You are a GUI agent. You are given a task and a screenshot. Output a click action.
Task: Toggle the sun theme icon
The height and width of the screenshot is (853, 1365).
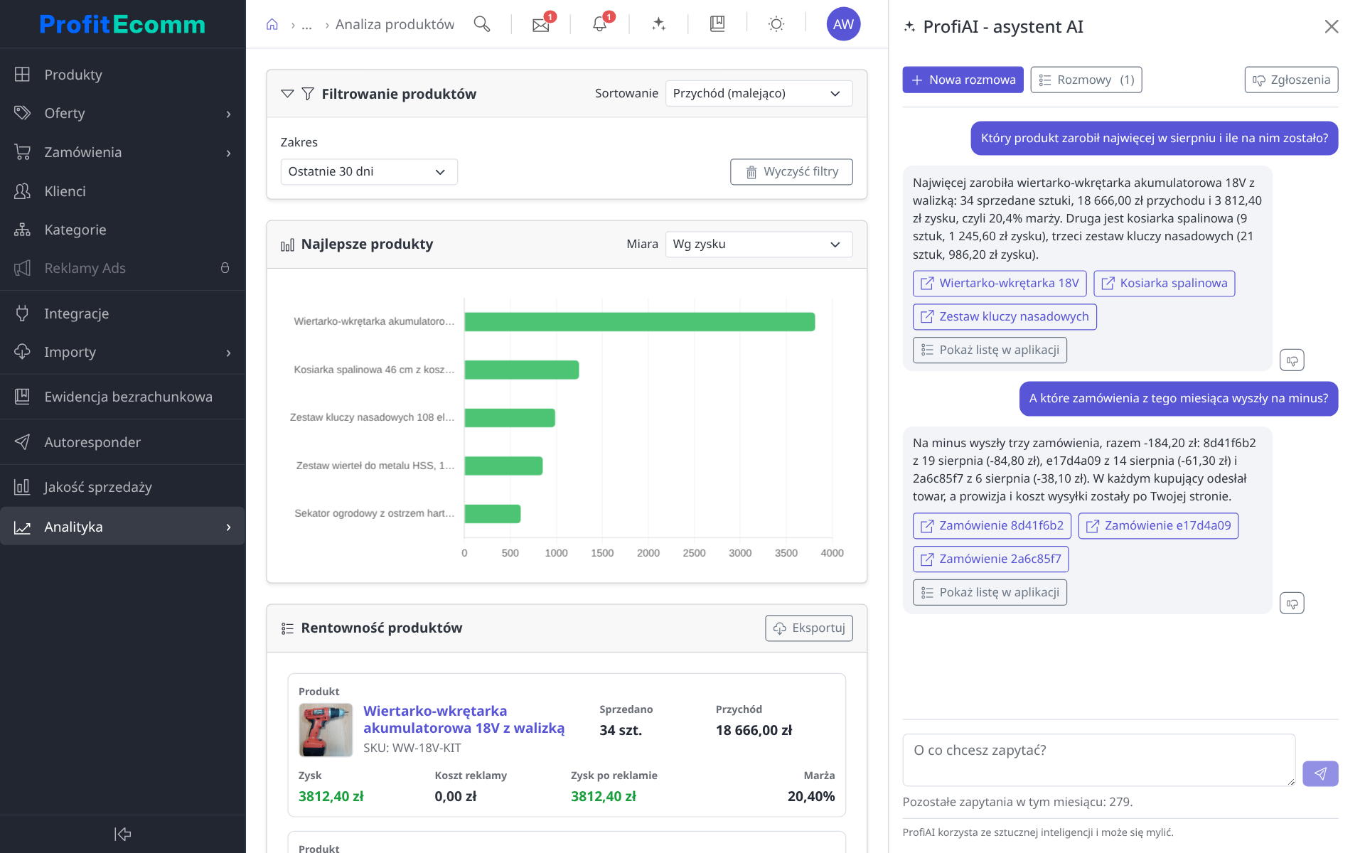click(776, 24)
